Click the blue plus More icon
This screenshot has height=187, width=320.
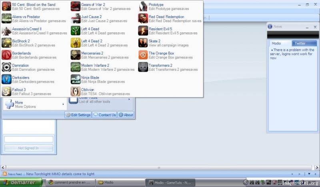click(9, 104)
